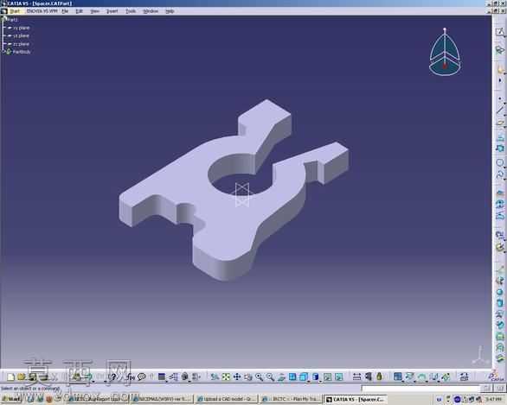The width and height of the screenshot is (507, 405).
Task: Click the Measure Between icon
Action: [357, 377]
